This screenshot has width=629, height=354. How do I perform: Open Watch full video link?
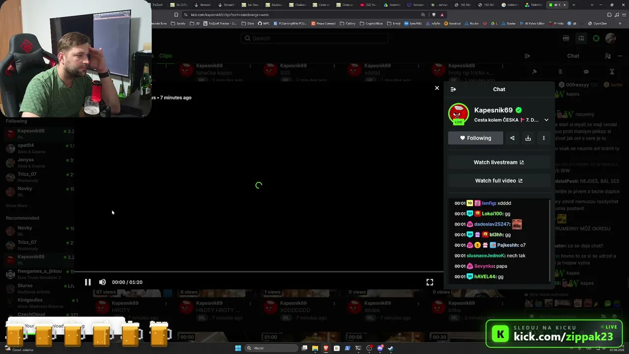499,180
